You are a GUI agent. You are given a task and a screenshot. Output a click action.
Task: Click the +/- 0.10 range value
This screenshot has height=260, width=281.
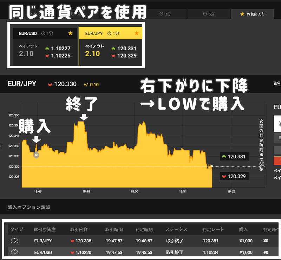tap(91, 85)
